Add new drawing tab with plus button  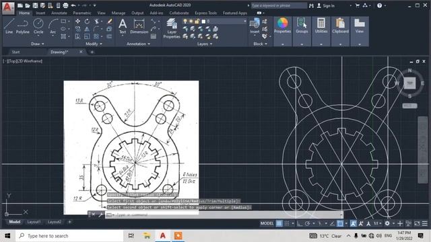click(x=92, y=52)
